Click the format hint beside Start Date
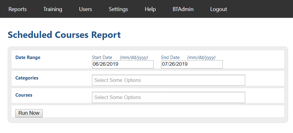293x133 pixels. click(x=134, y=57)
